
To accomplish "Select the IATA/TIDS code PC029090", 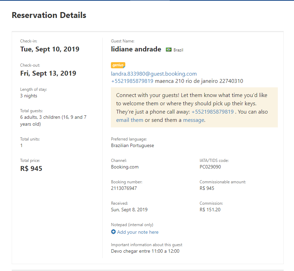I will [x=210, y=167].
